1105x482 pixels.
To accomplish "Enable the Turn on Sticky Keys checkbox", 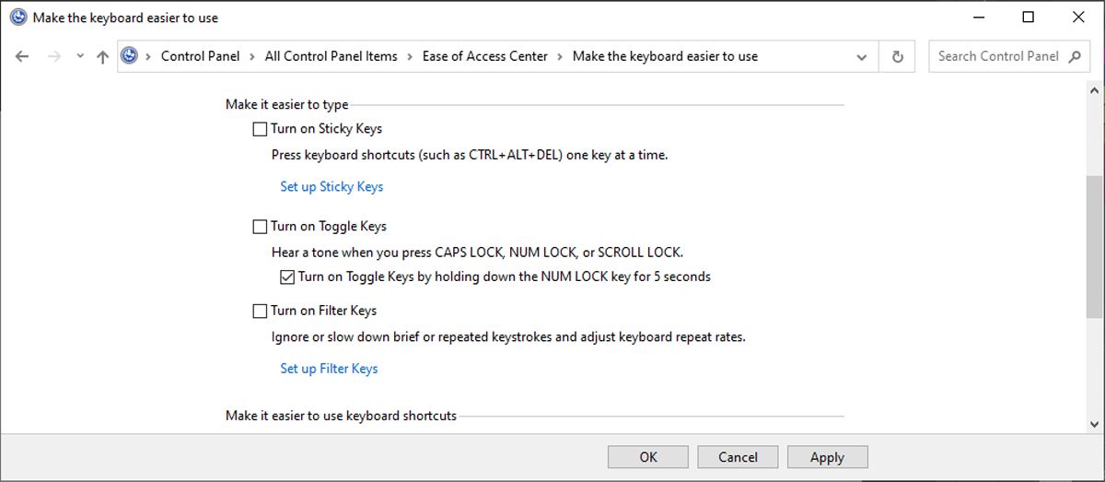I will [x=260, y=129].
